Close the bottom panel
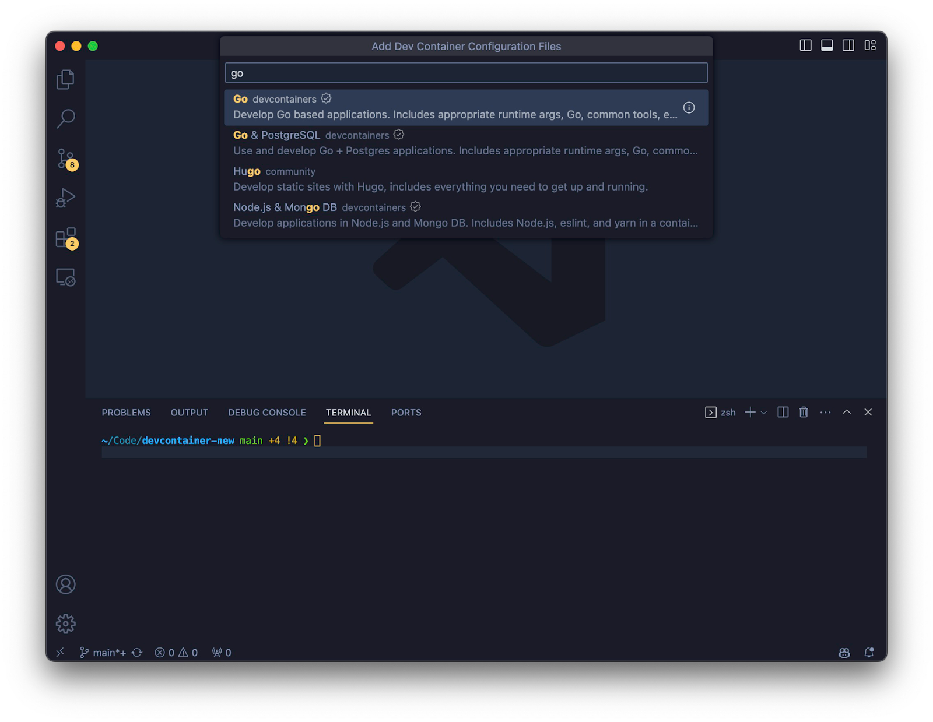The image size is (933, 722). tap(868, 413)
